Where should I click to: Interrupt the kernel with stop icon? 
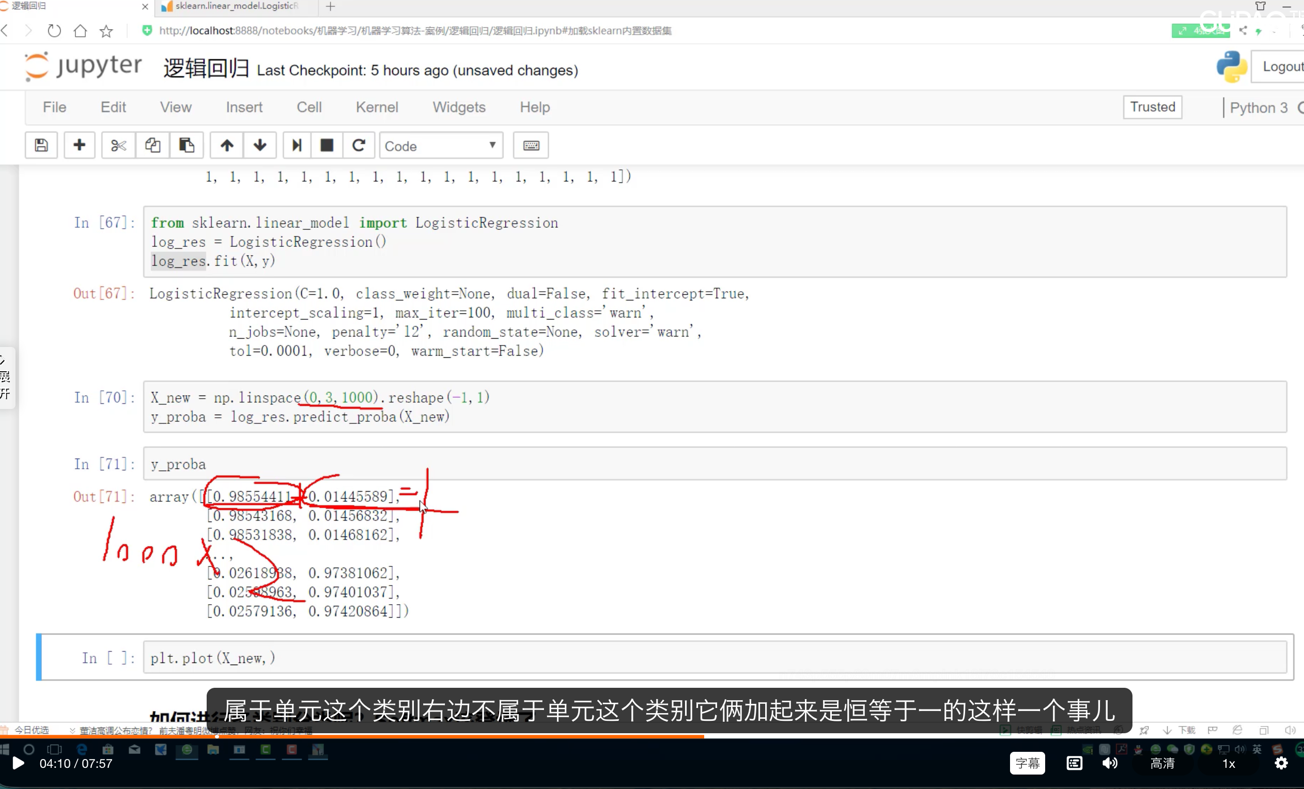coord(327,146)
